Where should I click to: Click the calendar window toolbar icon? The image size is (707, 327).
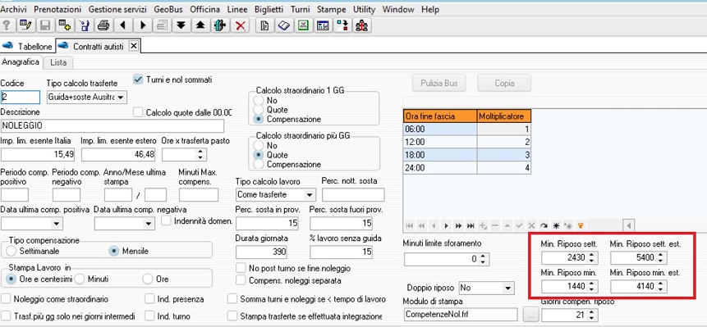[x=323, y=25]
